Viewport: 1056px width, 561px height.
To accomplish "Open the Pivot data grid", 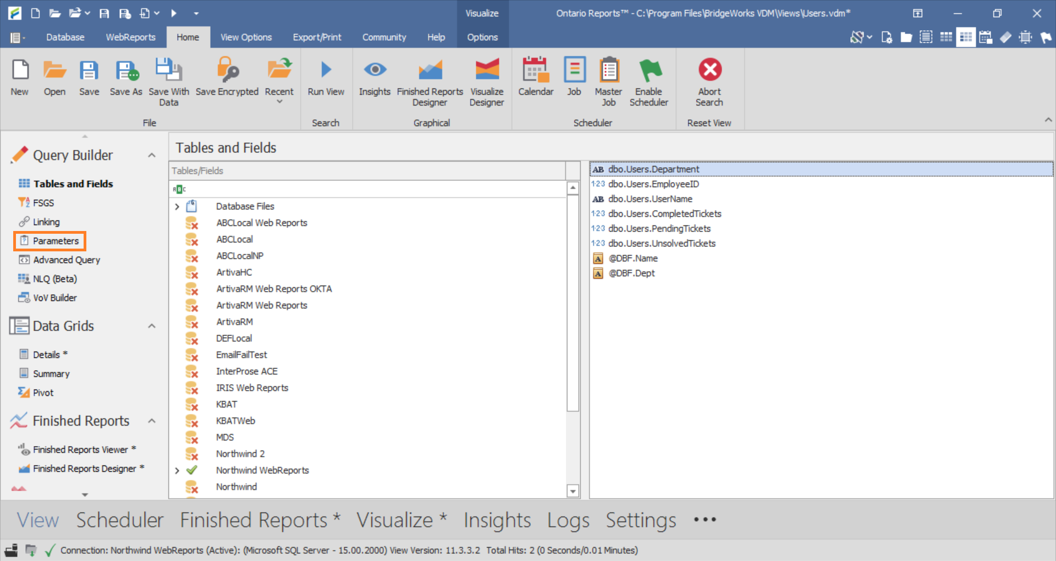I will point(43,393).
